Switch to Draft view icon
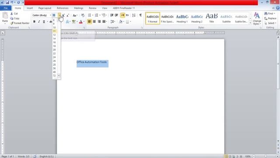 click(241, 156)
